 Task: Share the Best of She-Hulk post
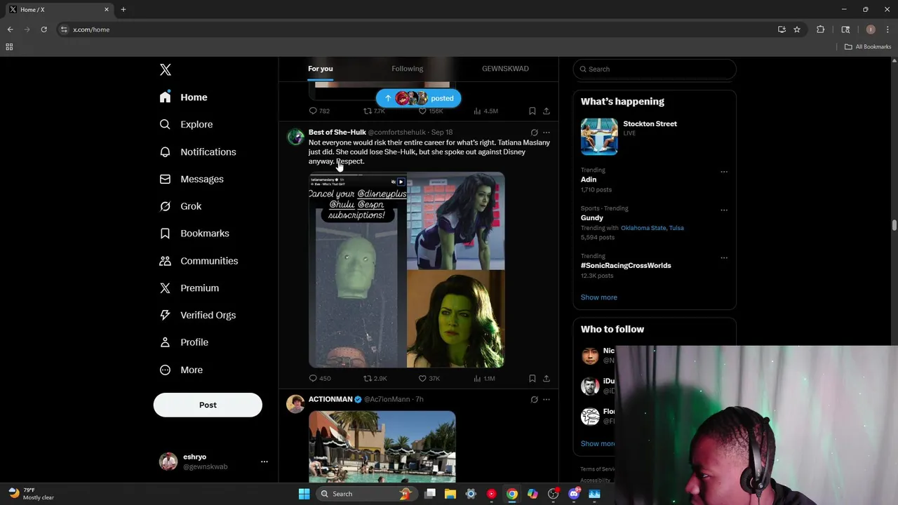coord(547,378)
